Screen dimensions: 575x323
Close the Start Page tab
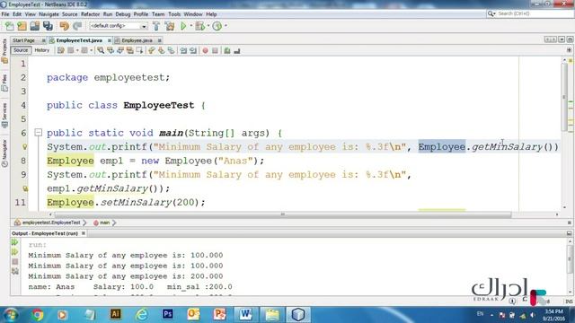tap(44, 40)
